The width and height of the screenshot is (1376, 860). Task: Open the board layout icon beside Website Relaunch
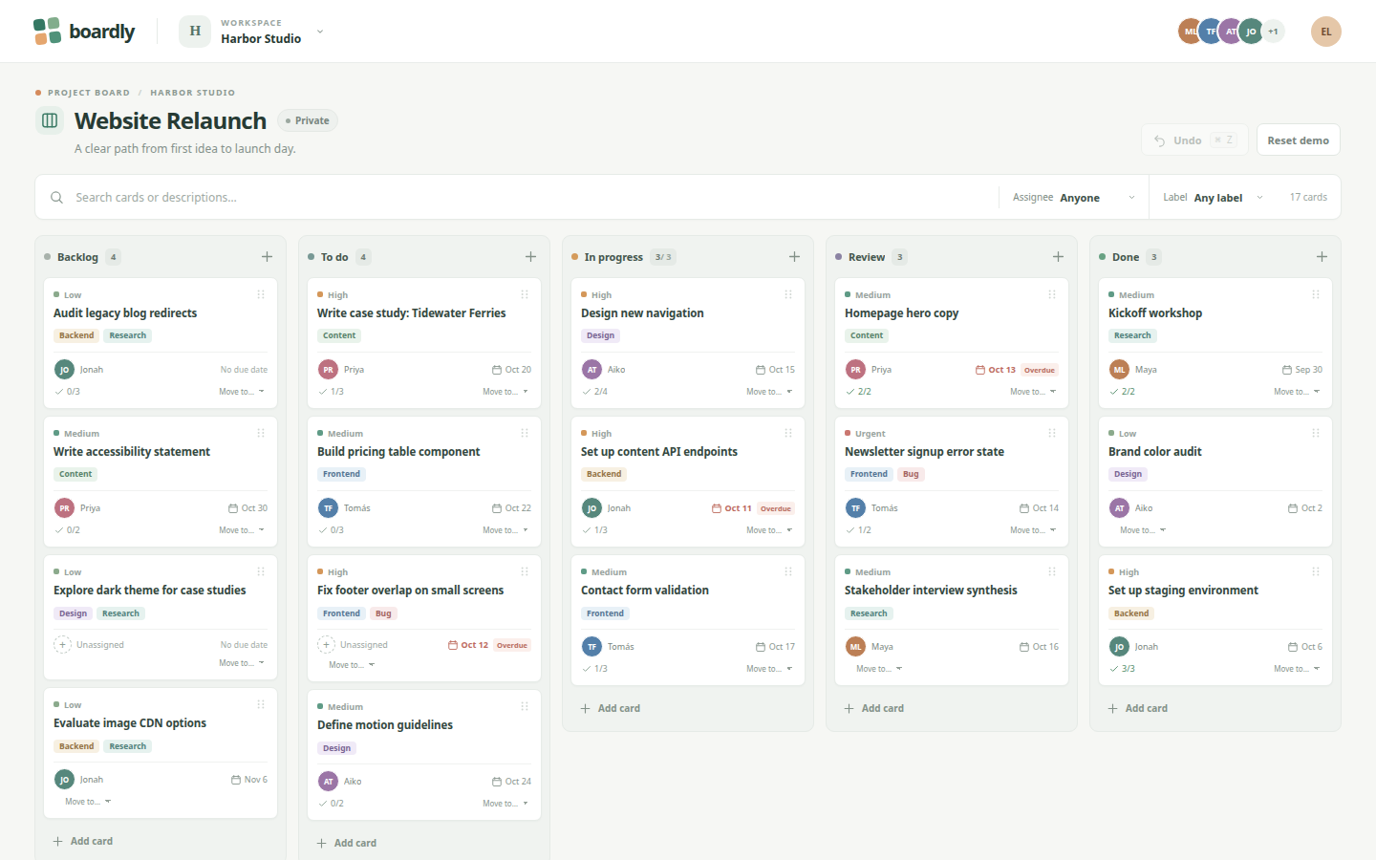[x=50, y=120]
